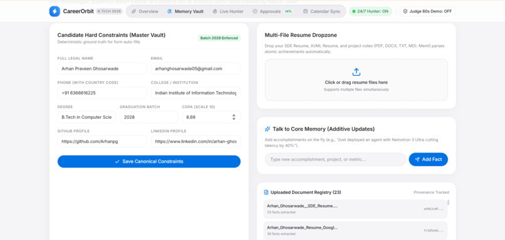Click the e9963c0f hash text
The height and width of the screenshot is (240, 505).
(434, 209)
